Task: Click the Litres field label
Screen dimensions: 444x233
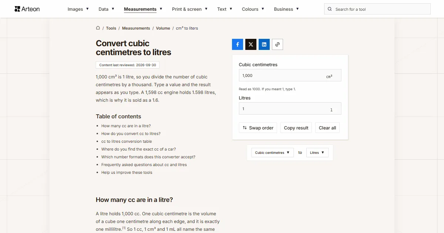Action: click(x=245, y=98)
